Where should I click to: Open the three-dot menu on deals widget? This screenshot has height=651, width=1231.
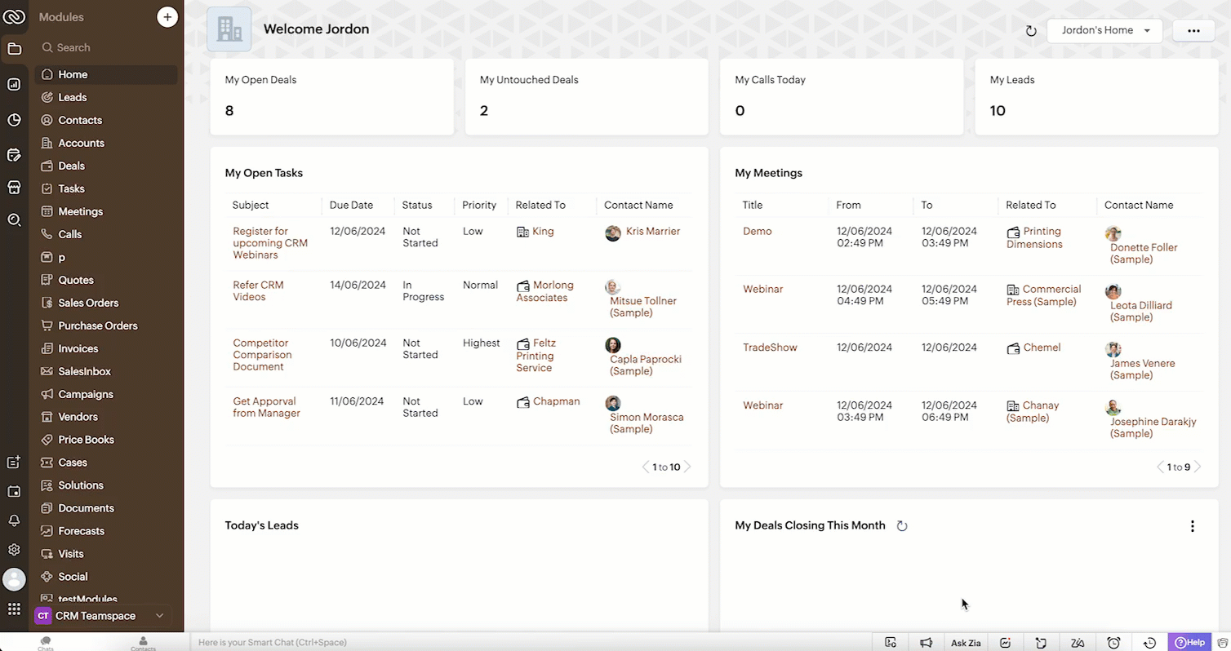pyautogui.click(x=1192, y=526)
